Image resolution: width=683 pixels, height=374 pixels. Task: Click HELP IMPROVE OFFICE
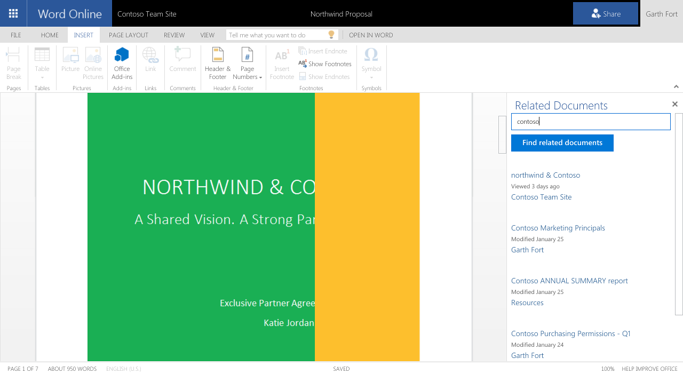pos(649,369)
